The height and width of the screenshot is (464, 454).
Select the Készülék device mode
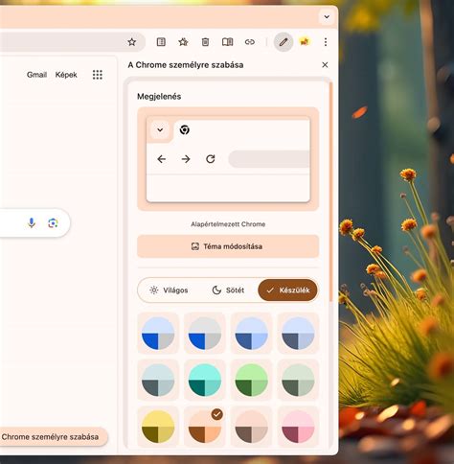point(287,290)
